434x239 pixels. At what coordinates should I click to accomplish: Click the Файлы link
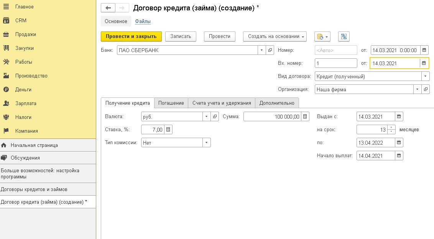(x=143, y=21)
